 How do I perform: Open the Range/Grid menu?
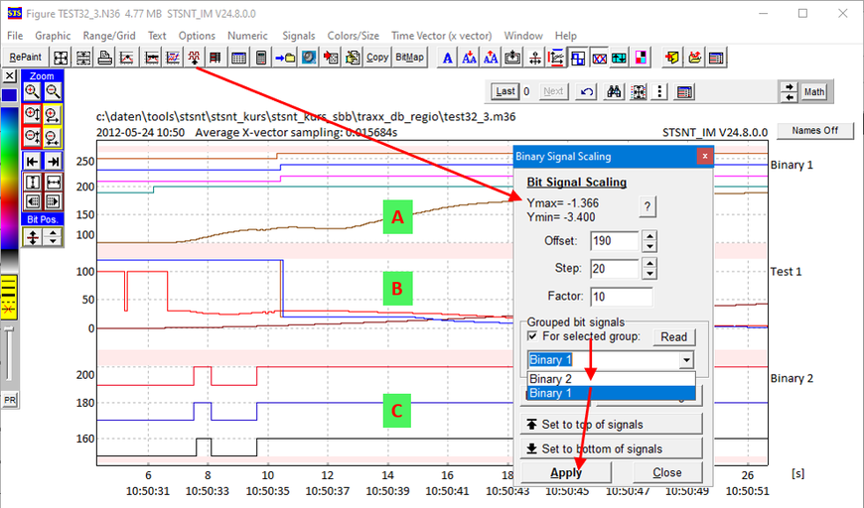[109, 36]
